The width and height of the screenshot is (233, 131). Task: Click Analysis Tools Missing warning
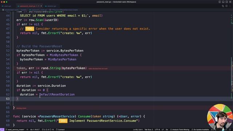coord(179,130)
